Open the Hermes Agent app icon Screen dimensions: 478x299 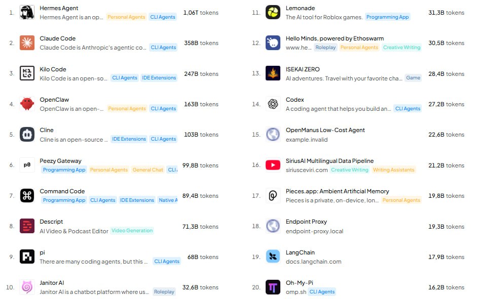pos(27,13)
